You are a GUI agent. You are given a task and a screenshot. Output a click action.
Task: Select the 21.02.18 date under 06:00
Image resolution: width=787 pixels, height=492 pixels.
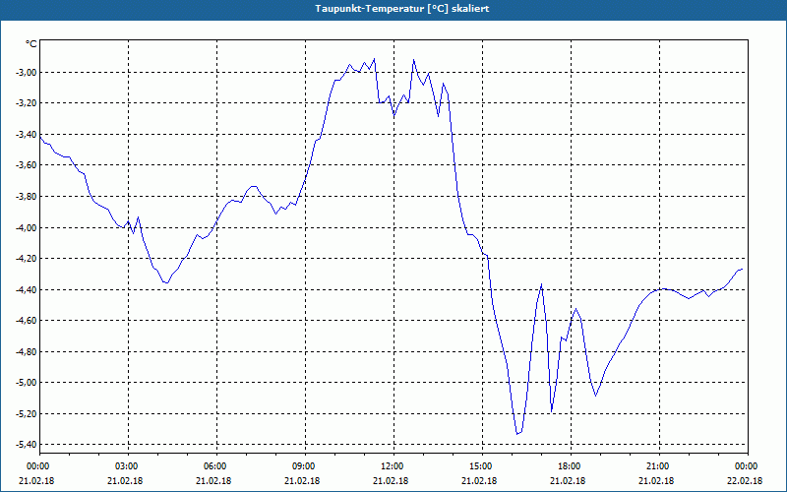[213, 480]
